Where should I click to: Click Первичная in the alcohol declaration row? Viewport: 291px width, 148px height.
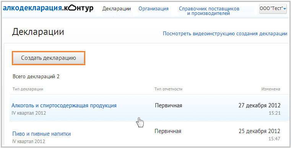[169, 105]
